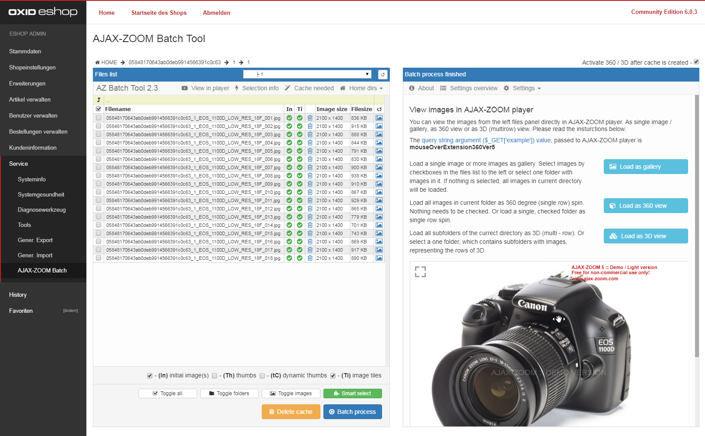Open image preview icon for file 18F_007.jpg
This screenshot has height=436, width=705.
point(379,167)
